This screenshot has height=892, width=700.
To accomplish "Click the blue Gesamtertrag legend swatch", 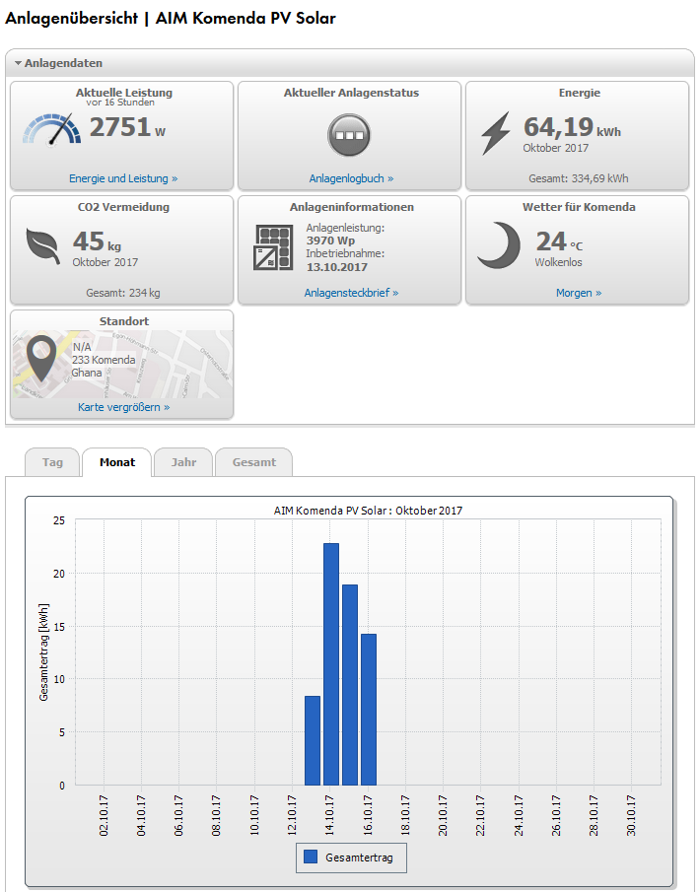I will click(x=311, y=858).
